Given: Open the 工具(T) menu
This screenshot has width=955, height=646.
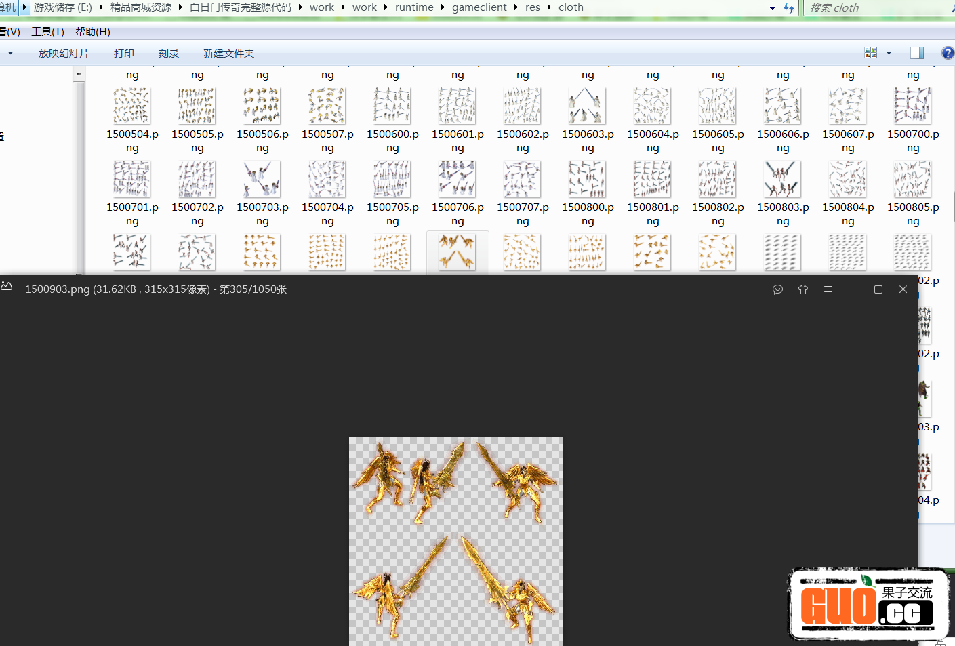Looking at the screenshot, I should [47, 32].
